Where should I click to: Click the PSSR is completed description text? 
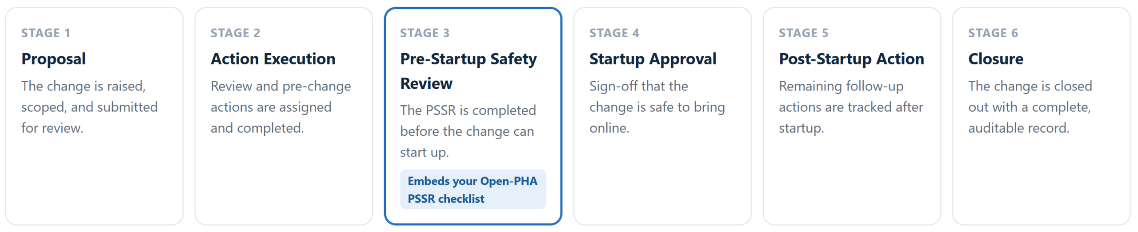(468, 131)
